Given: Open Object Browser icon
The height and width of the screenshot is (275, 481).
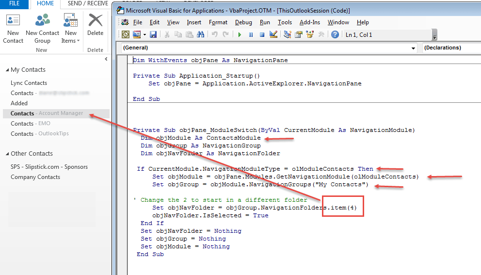Looking at the screenshot, I should coord(310,34).
